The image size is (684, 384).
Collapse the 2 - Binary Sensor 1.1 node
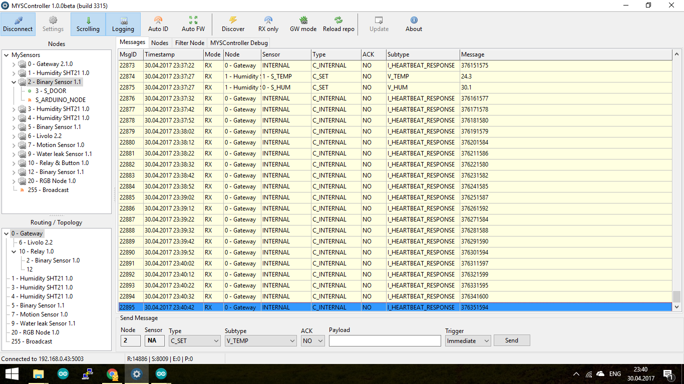14,82
